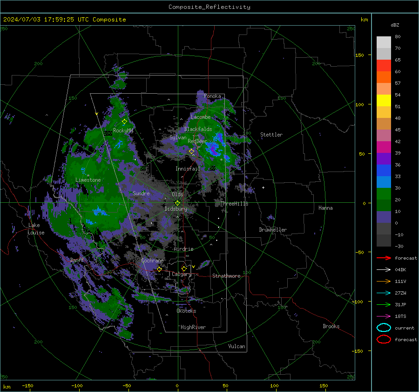Click the km unit label at bottom left

click(x=7, y=387)
